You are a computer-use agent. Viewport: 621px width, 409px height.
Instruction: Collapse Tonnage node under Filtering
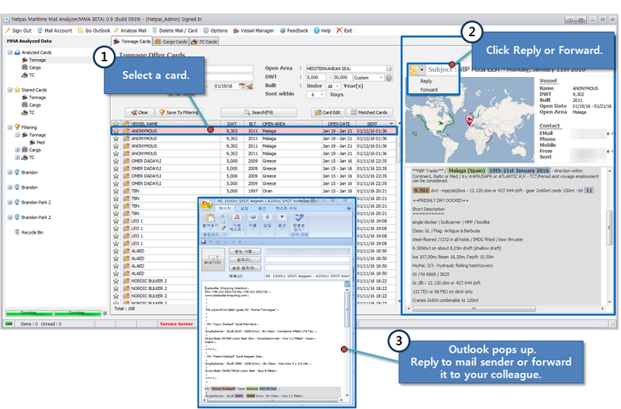pos(18,135)
